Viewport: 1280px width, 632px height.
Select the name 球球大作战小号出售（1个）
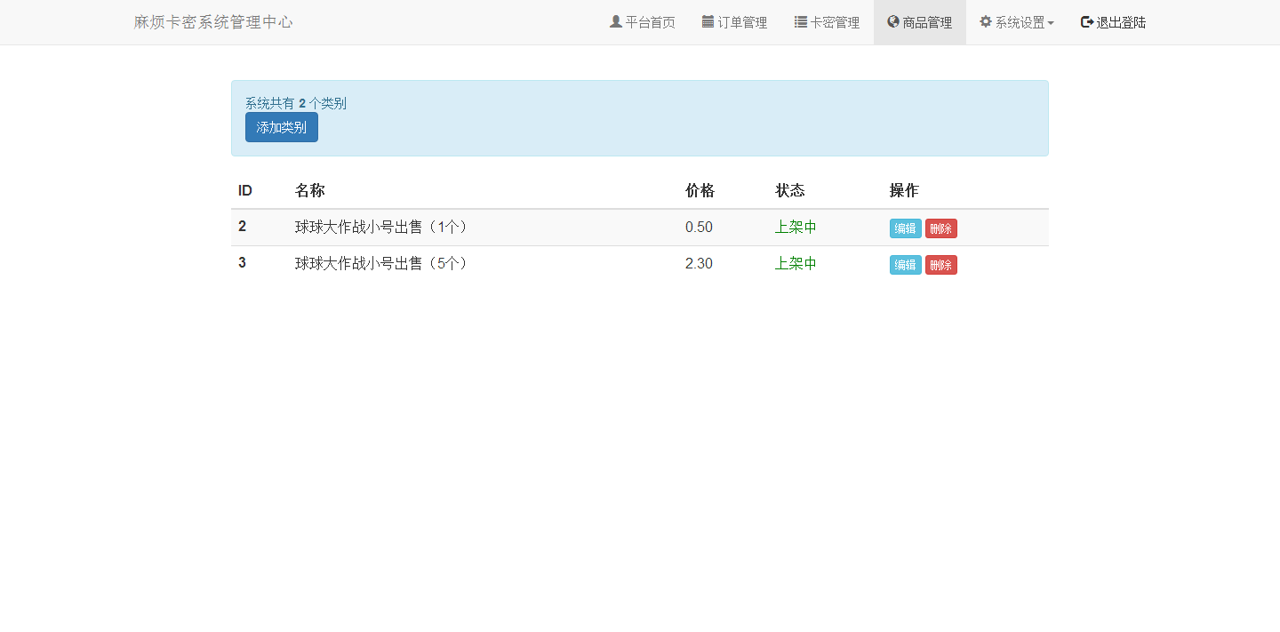point(382,227)
